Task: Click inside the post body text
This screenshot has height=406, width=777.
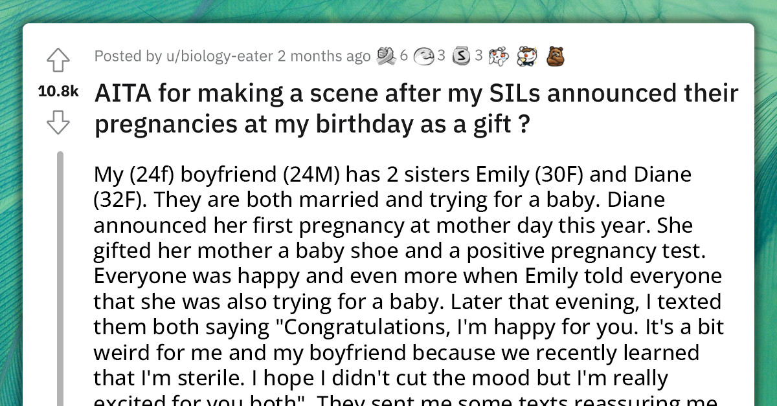Action: (388, 272)
